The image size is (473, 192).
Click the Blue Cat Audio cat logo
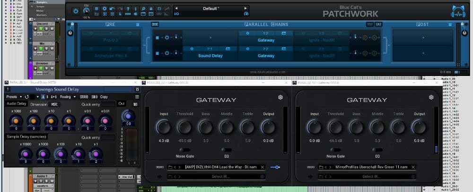[458, 12]
